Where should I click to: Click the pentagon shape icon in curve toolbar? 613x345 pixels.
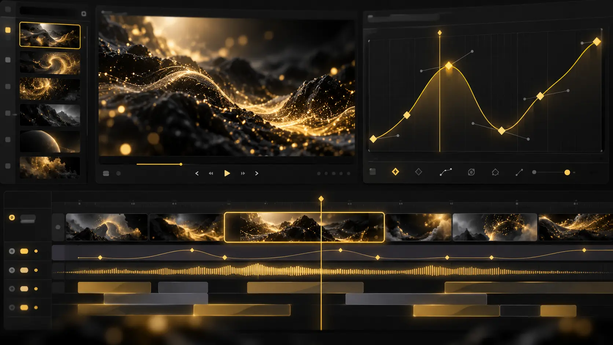point(495,172)
